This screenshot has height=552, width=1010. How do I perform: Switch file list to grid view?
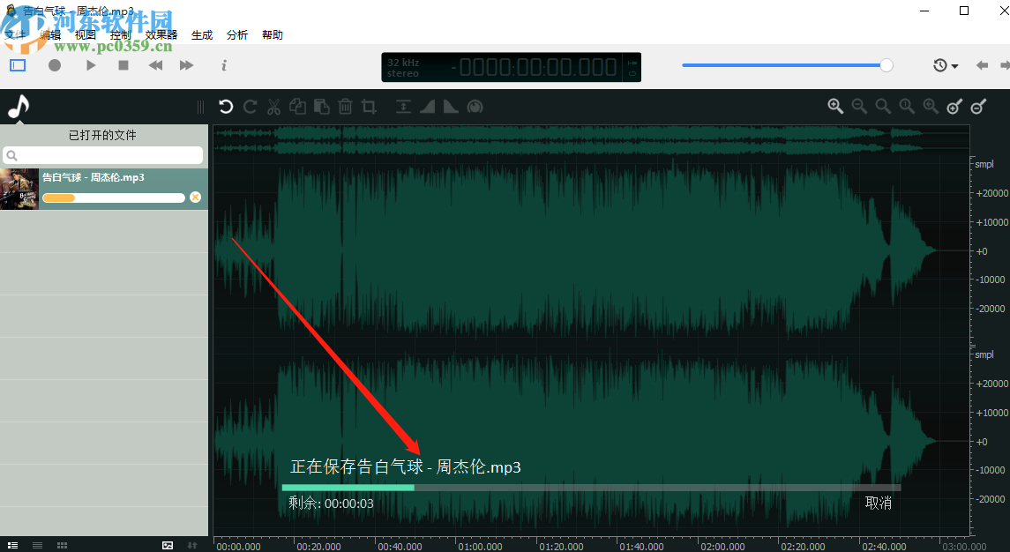[62, 545]
